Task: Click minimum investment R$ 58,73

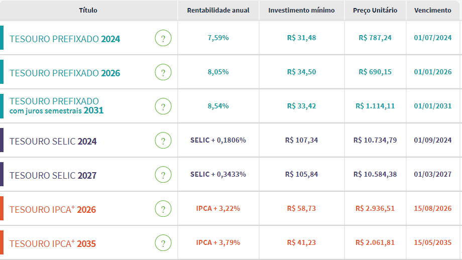Action: (301, 208)
